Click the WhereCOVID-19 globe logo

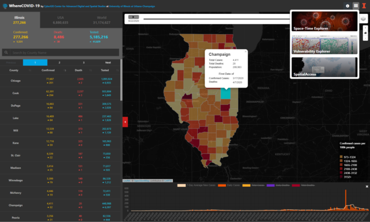(5, 6)
